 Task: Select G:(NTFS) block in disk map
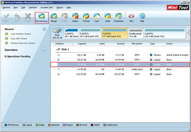(165, 33)
